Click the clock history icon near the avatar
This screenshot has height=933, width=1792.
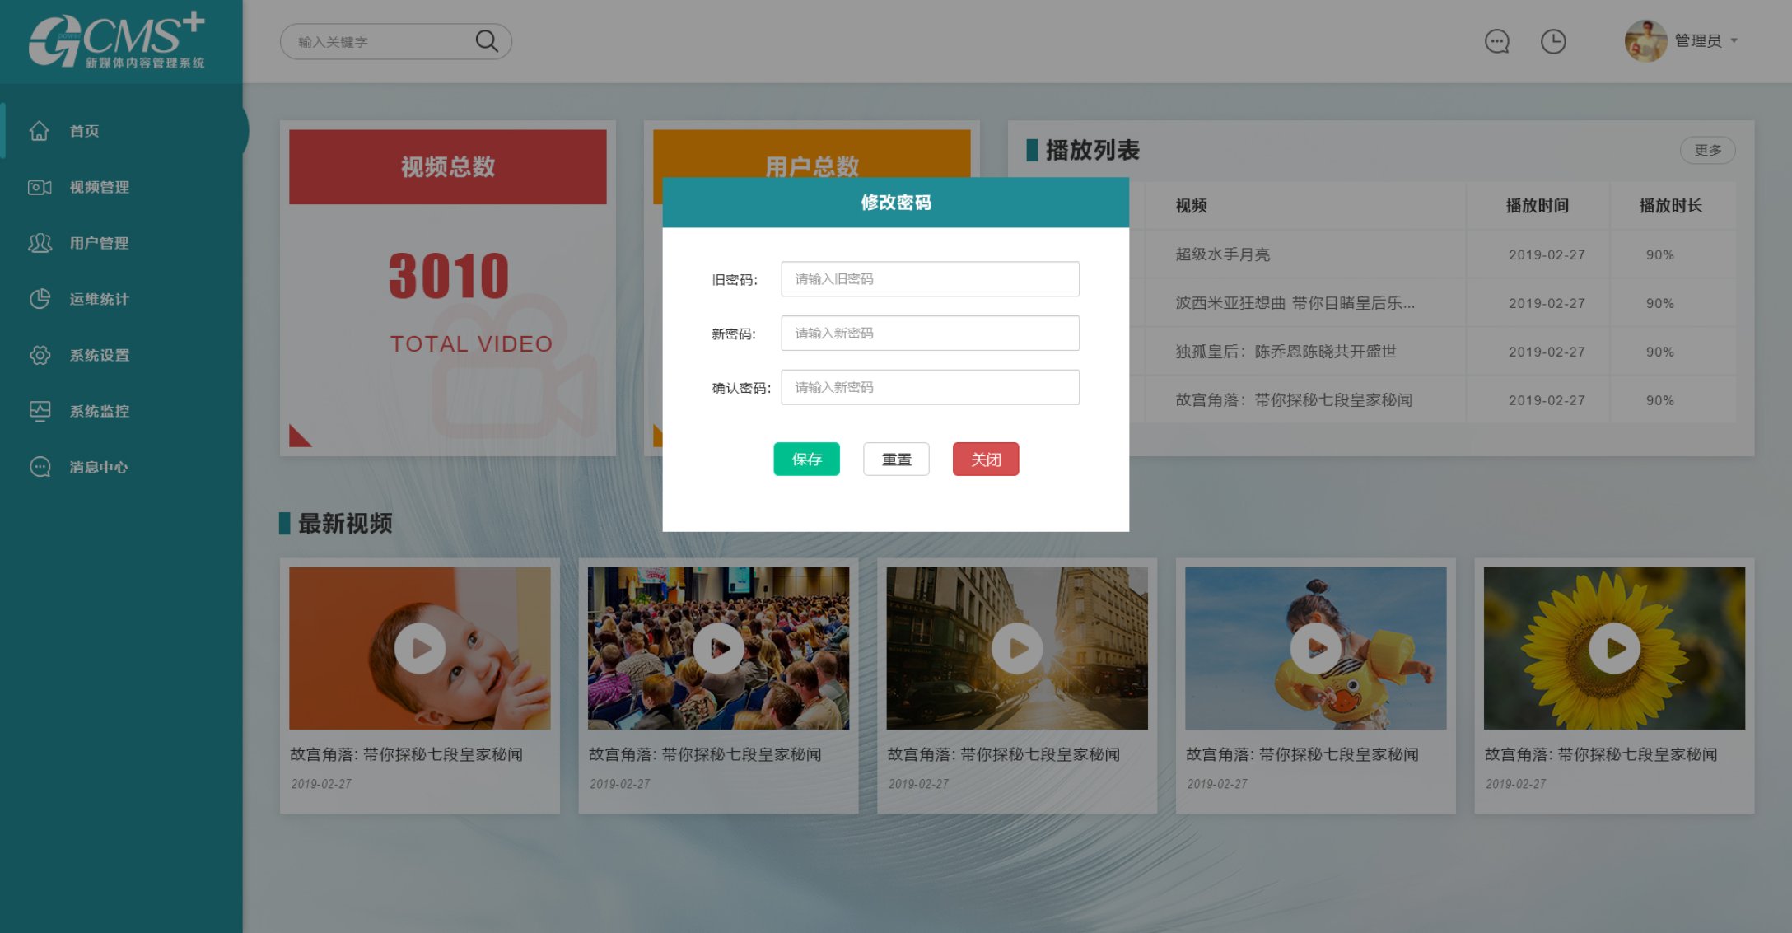[1554, 41]
